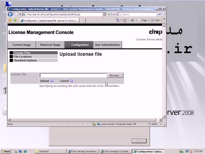This screenshot has height=154, width=205.
Task: Click the red shield security tray icon
Action: (x=191, y=152)
